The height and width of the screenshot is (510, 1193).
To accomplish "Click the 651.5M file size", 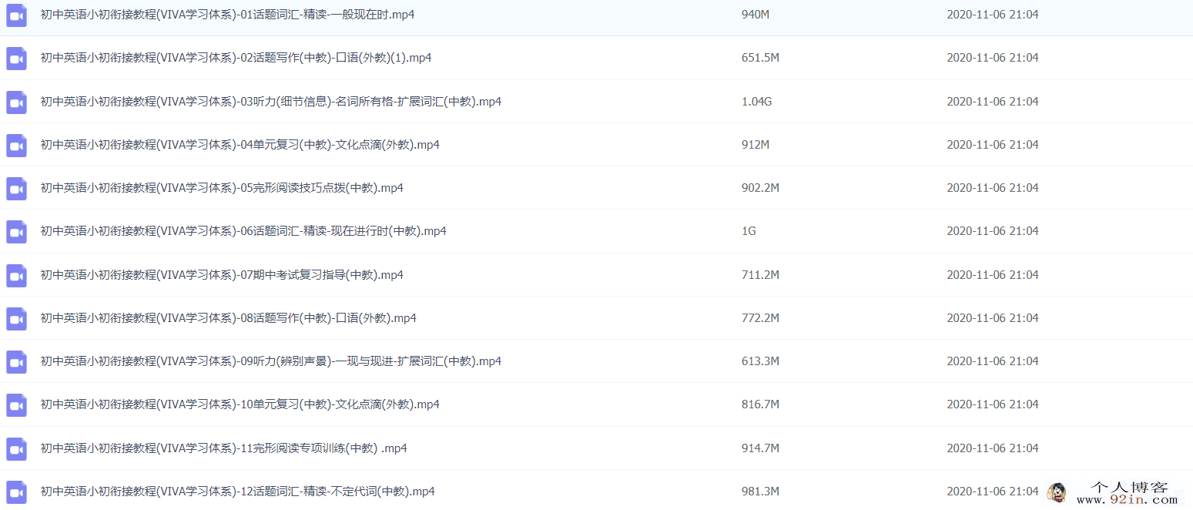I will coord(760,58).
